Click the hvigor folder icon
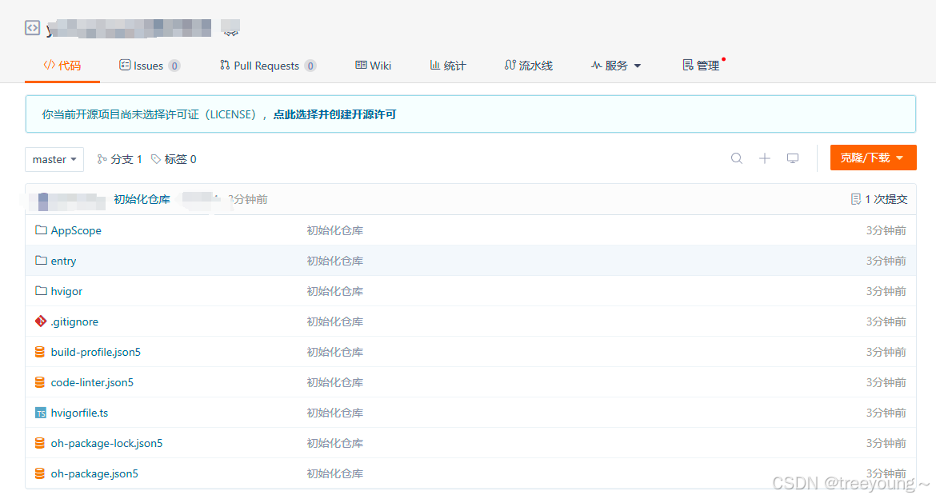The image size is (936, 499). click(41, 291)
